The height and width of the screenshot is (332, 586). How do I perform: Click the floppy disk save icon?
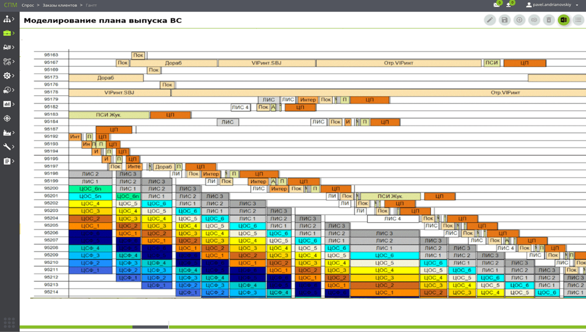coord(505,20)
